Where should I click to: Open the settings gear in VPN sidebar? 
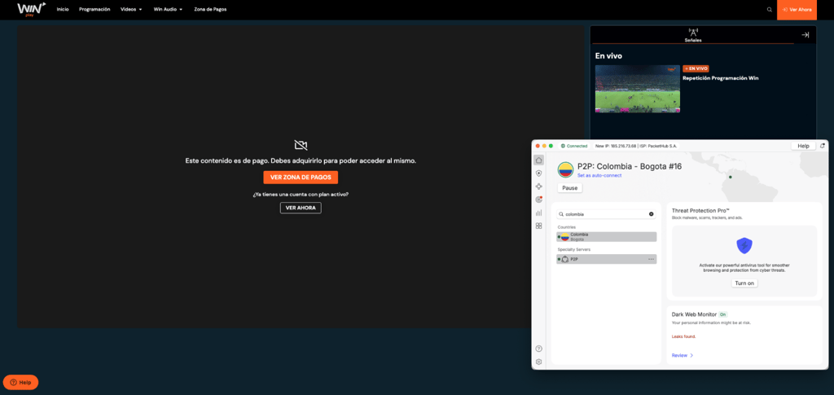539,362
